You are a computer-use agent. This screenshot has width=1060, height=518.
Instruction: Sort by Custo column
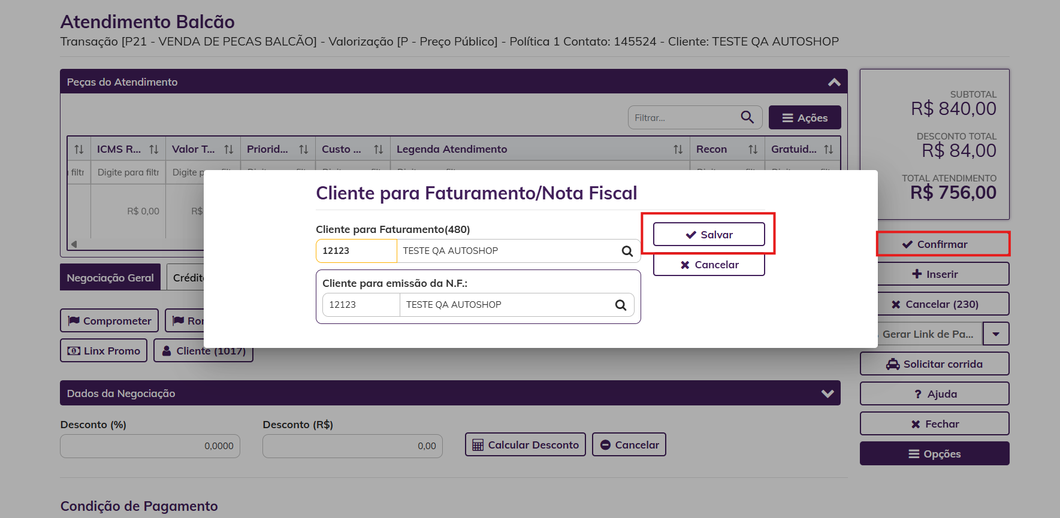tap(379, 149)
